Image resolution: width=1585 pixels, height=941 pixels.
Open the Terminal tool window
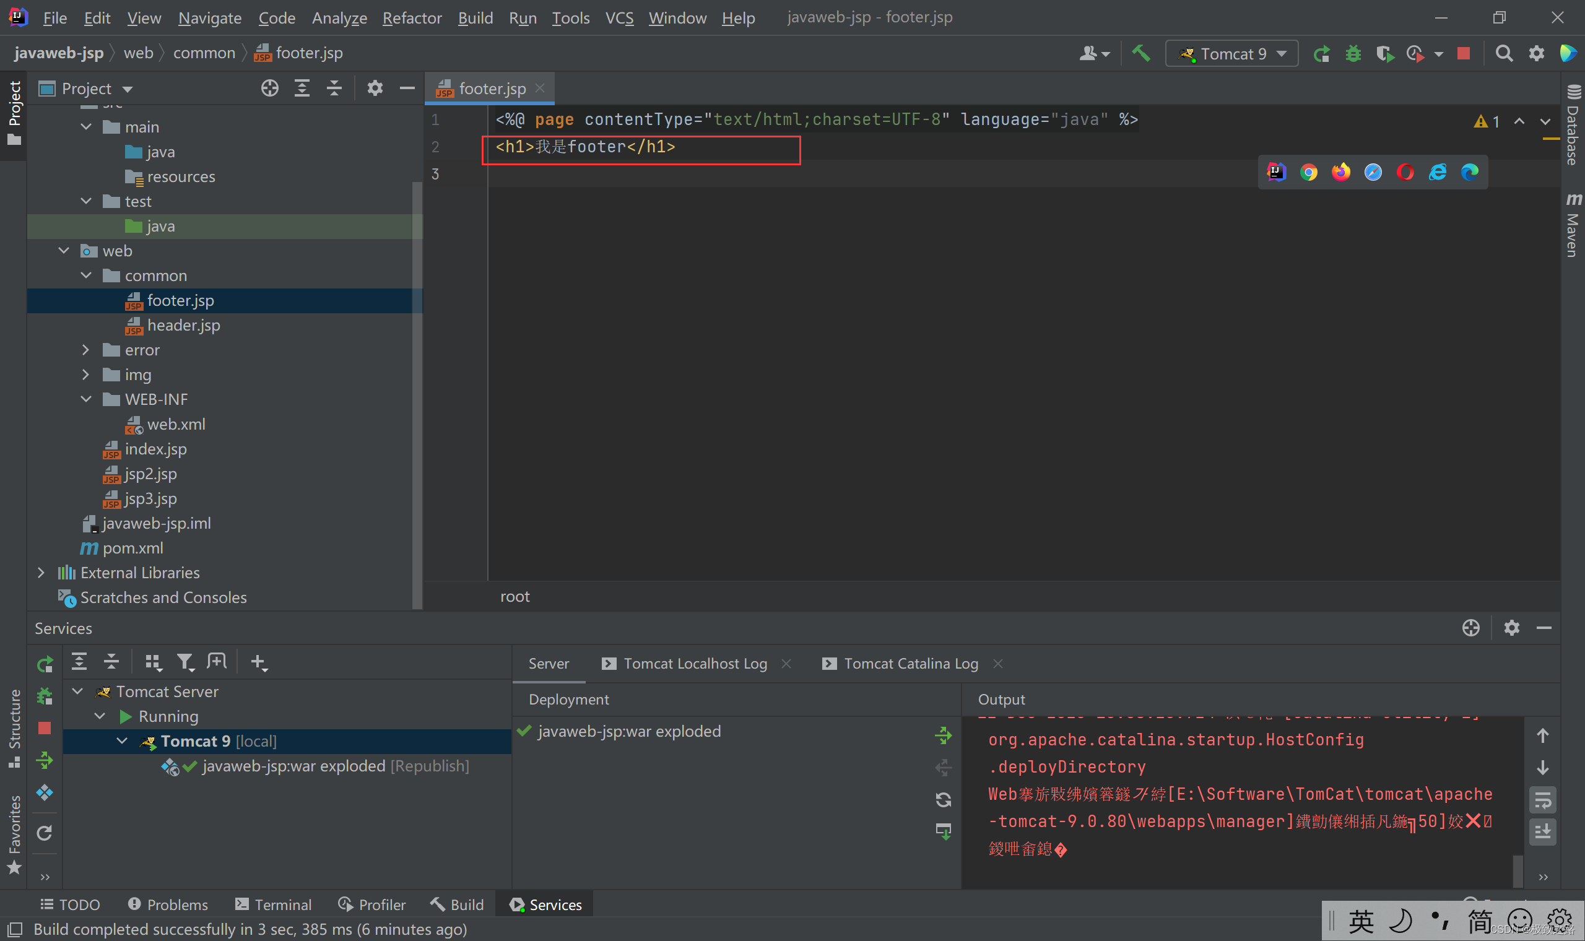pyautogui.click(x=273, y=905)
